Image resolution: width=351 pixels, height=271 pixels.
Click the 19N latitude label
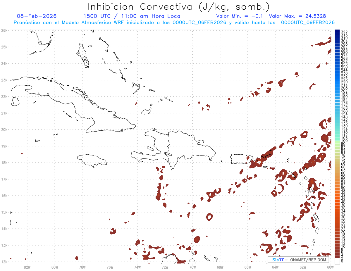(4, 146)
